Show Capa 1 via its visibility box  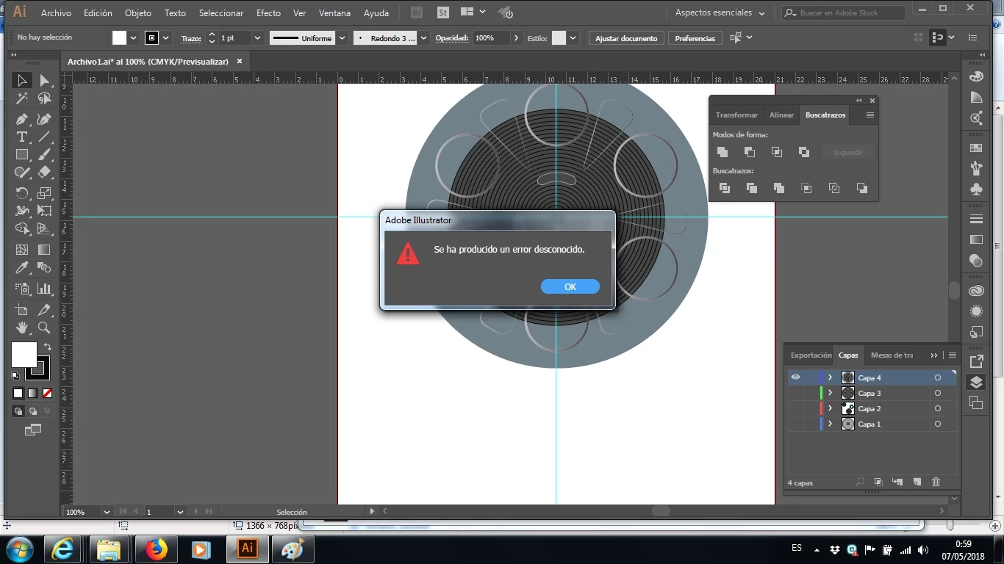[x=795, y=424]
